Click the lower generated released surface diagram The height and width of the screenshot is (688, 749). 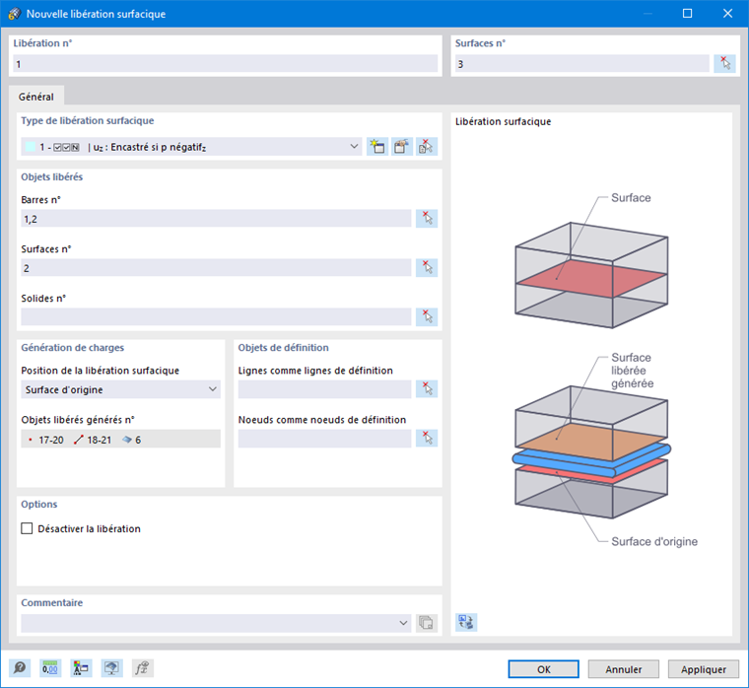click(x=591, y=452)
